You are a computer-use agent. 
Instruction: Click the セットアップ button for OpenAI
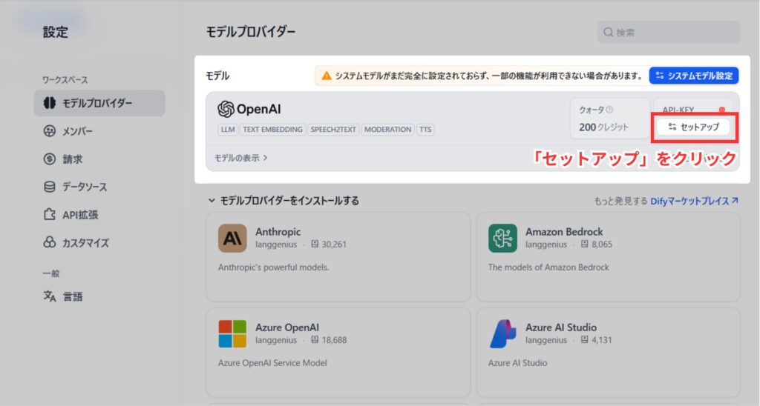[693, 127]
